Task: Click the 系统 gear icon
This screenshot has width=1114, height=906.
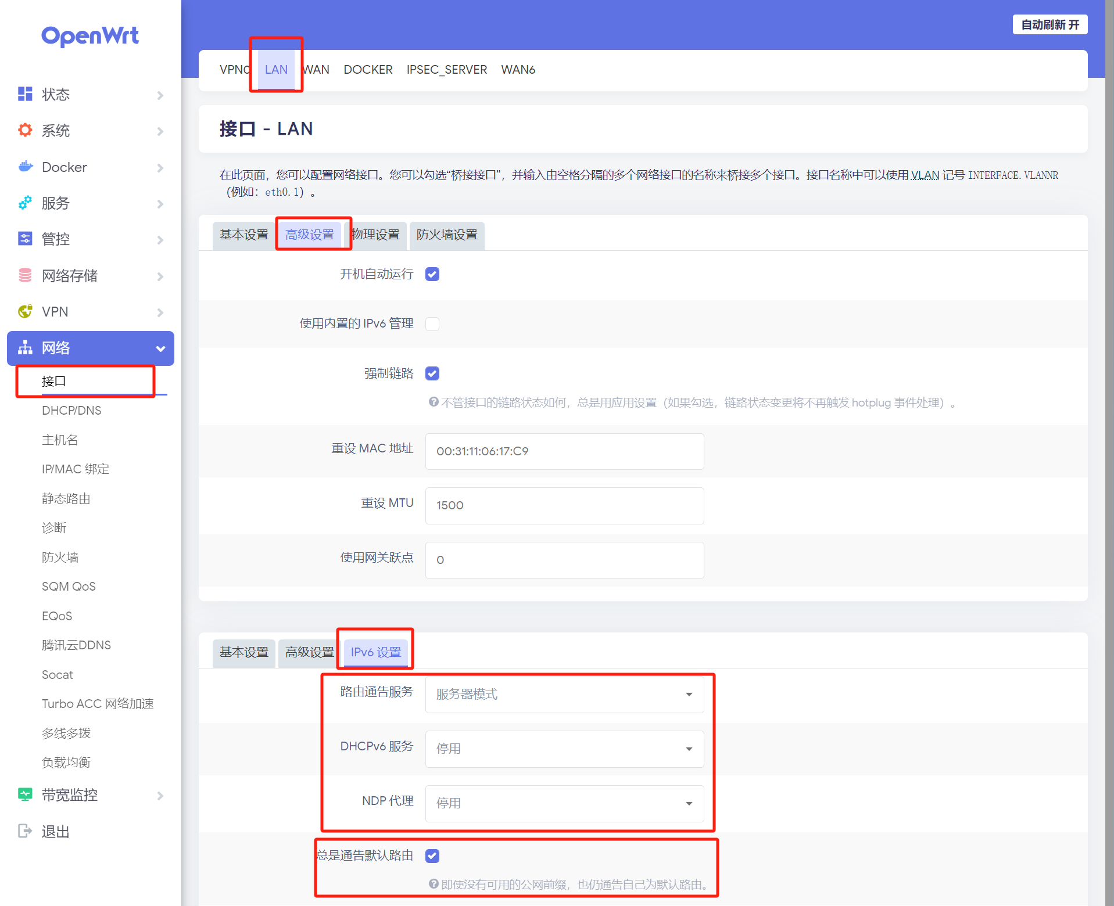Action: [25, 131]
